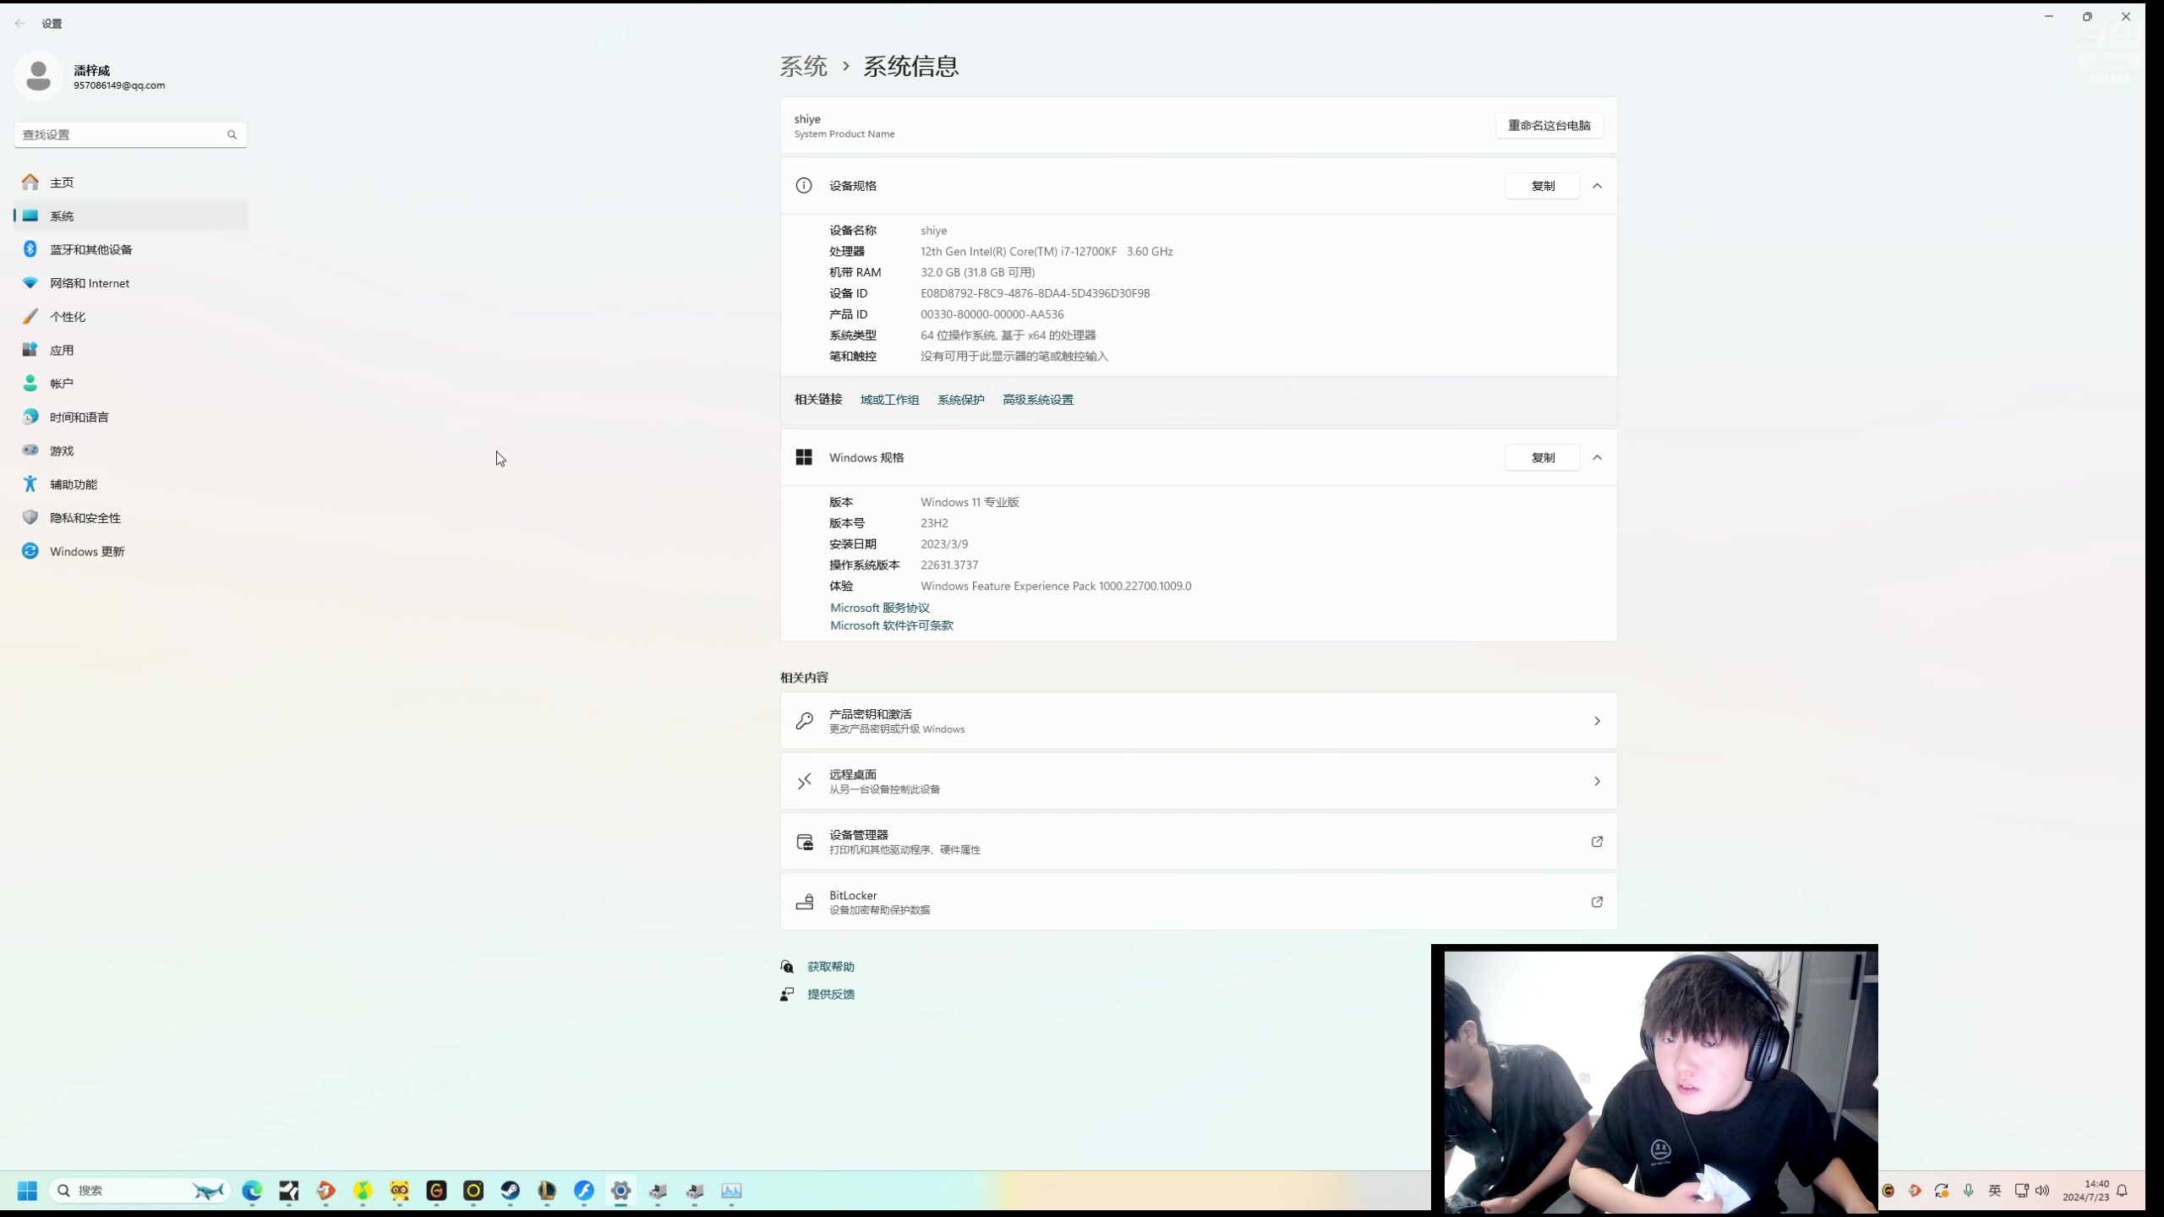
Task: Click the 设备规格 info icon
Action: coord(804,186)
